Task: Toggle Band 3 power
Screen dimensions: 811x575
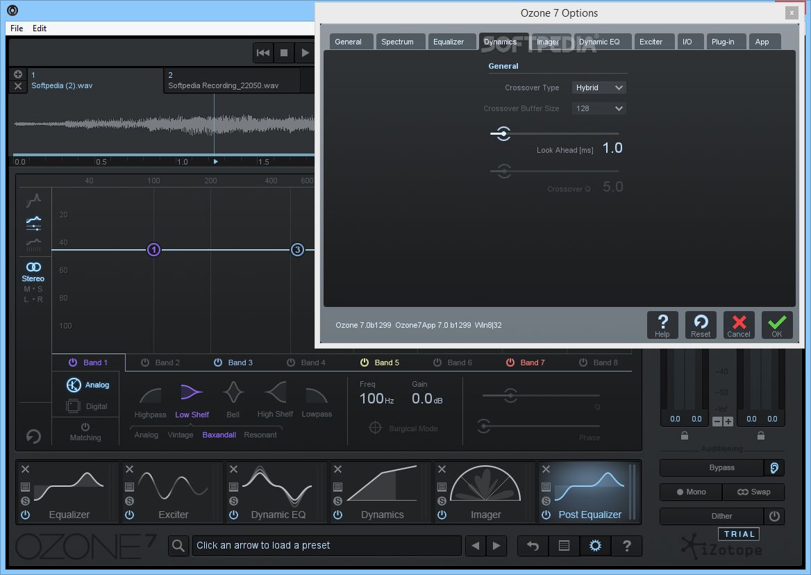Action: click(x=218, y=362)
